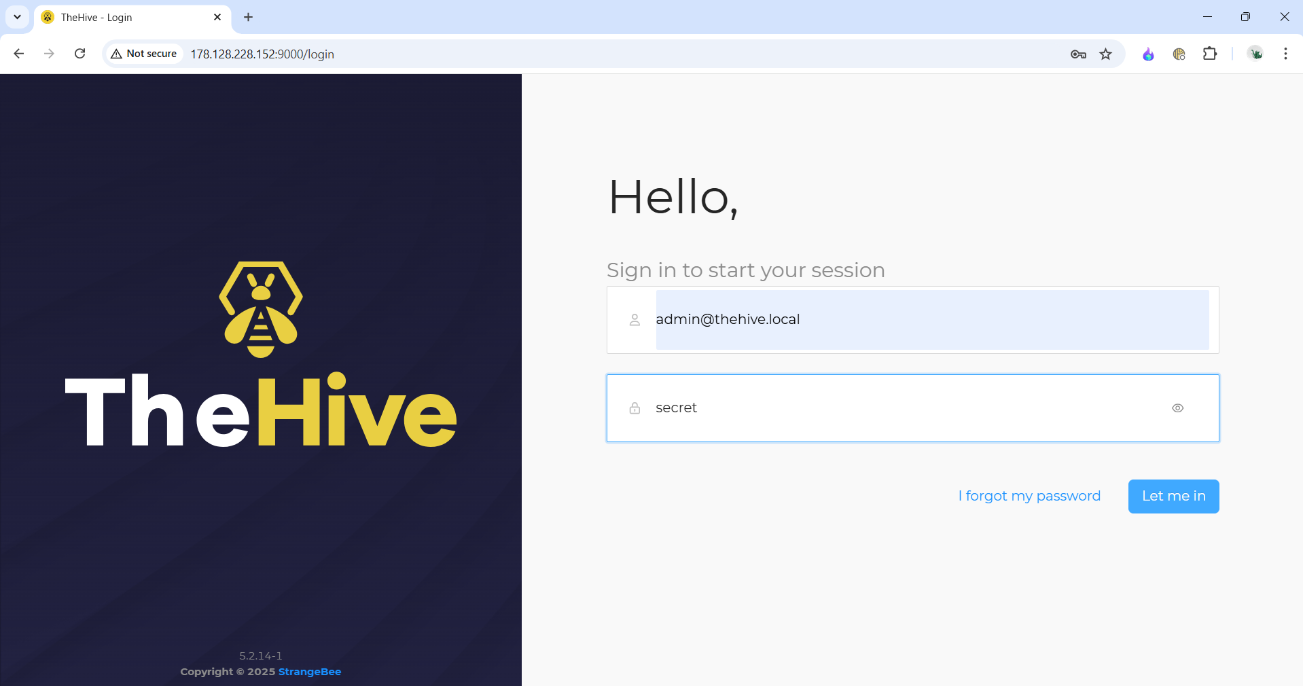Open the browser Extensions puzzle icon

[x=1211, y=54]
